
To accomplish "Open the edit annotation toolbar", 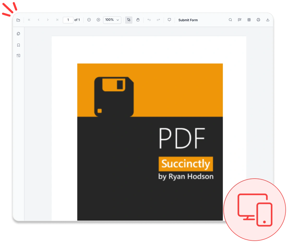I will click(240, 20).
